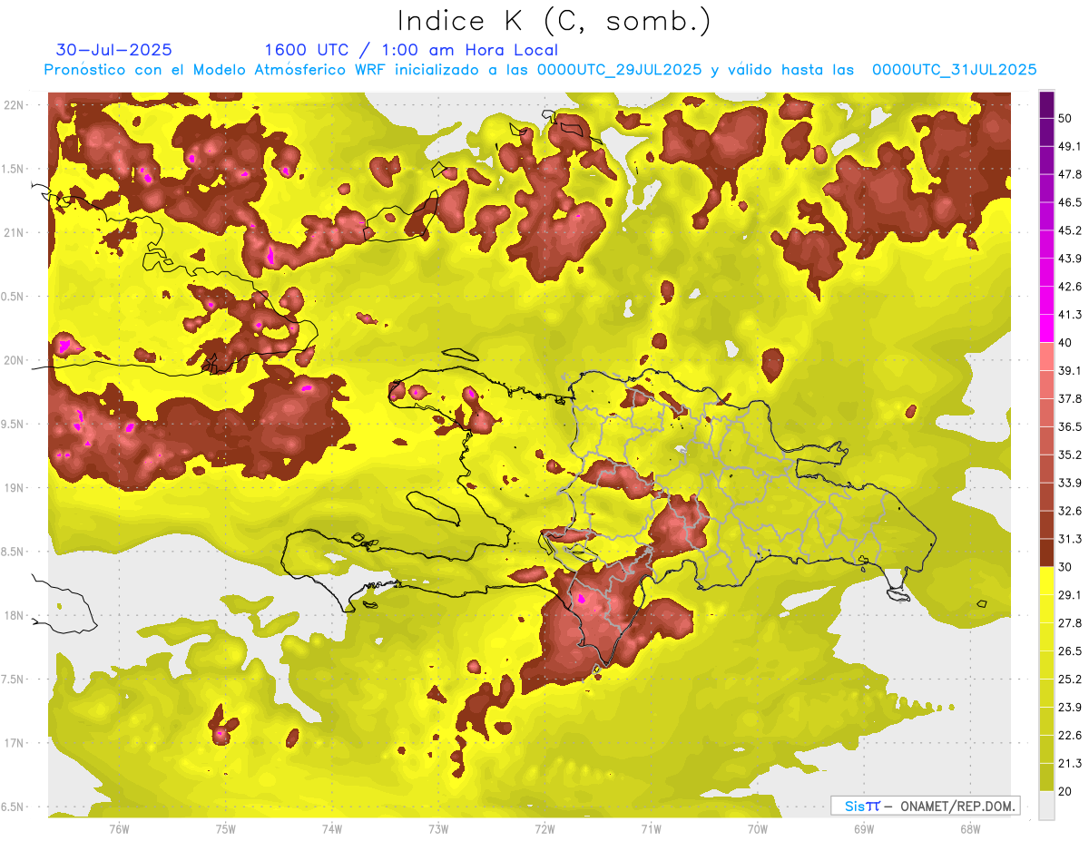Click the colorbar label '31.3'
Image resolution: width=1089 pixels, height=841 pixels.
1069,539
